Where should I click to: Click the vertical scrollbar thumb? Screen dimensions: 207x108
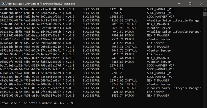coord(205,14)
